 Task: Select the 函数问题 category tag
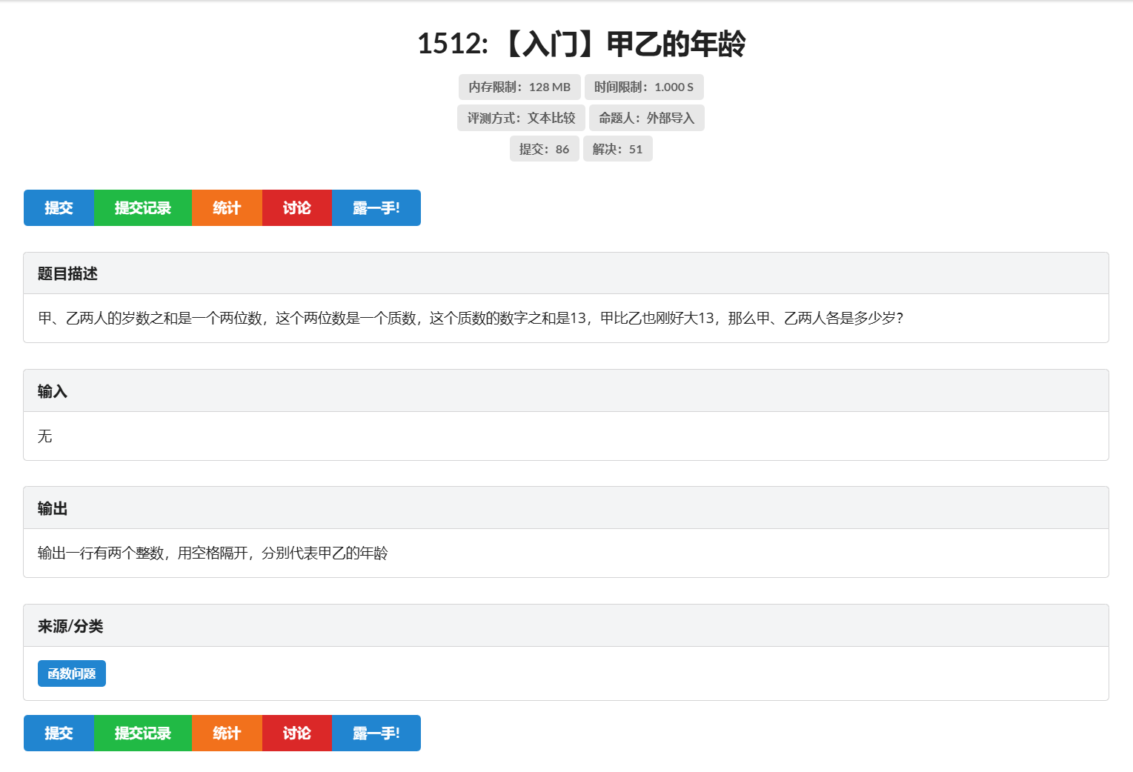tap(71, 673)
